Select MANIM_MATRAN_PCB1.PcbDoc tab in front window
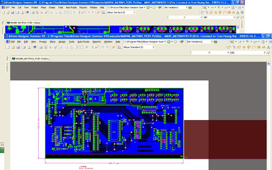The width and height of the screenshot is (272, 170). [31, 59]
